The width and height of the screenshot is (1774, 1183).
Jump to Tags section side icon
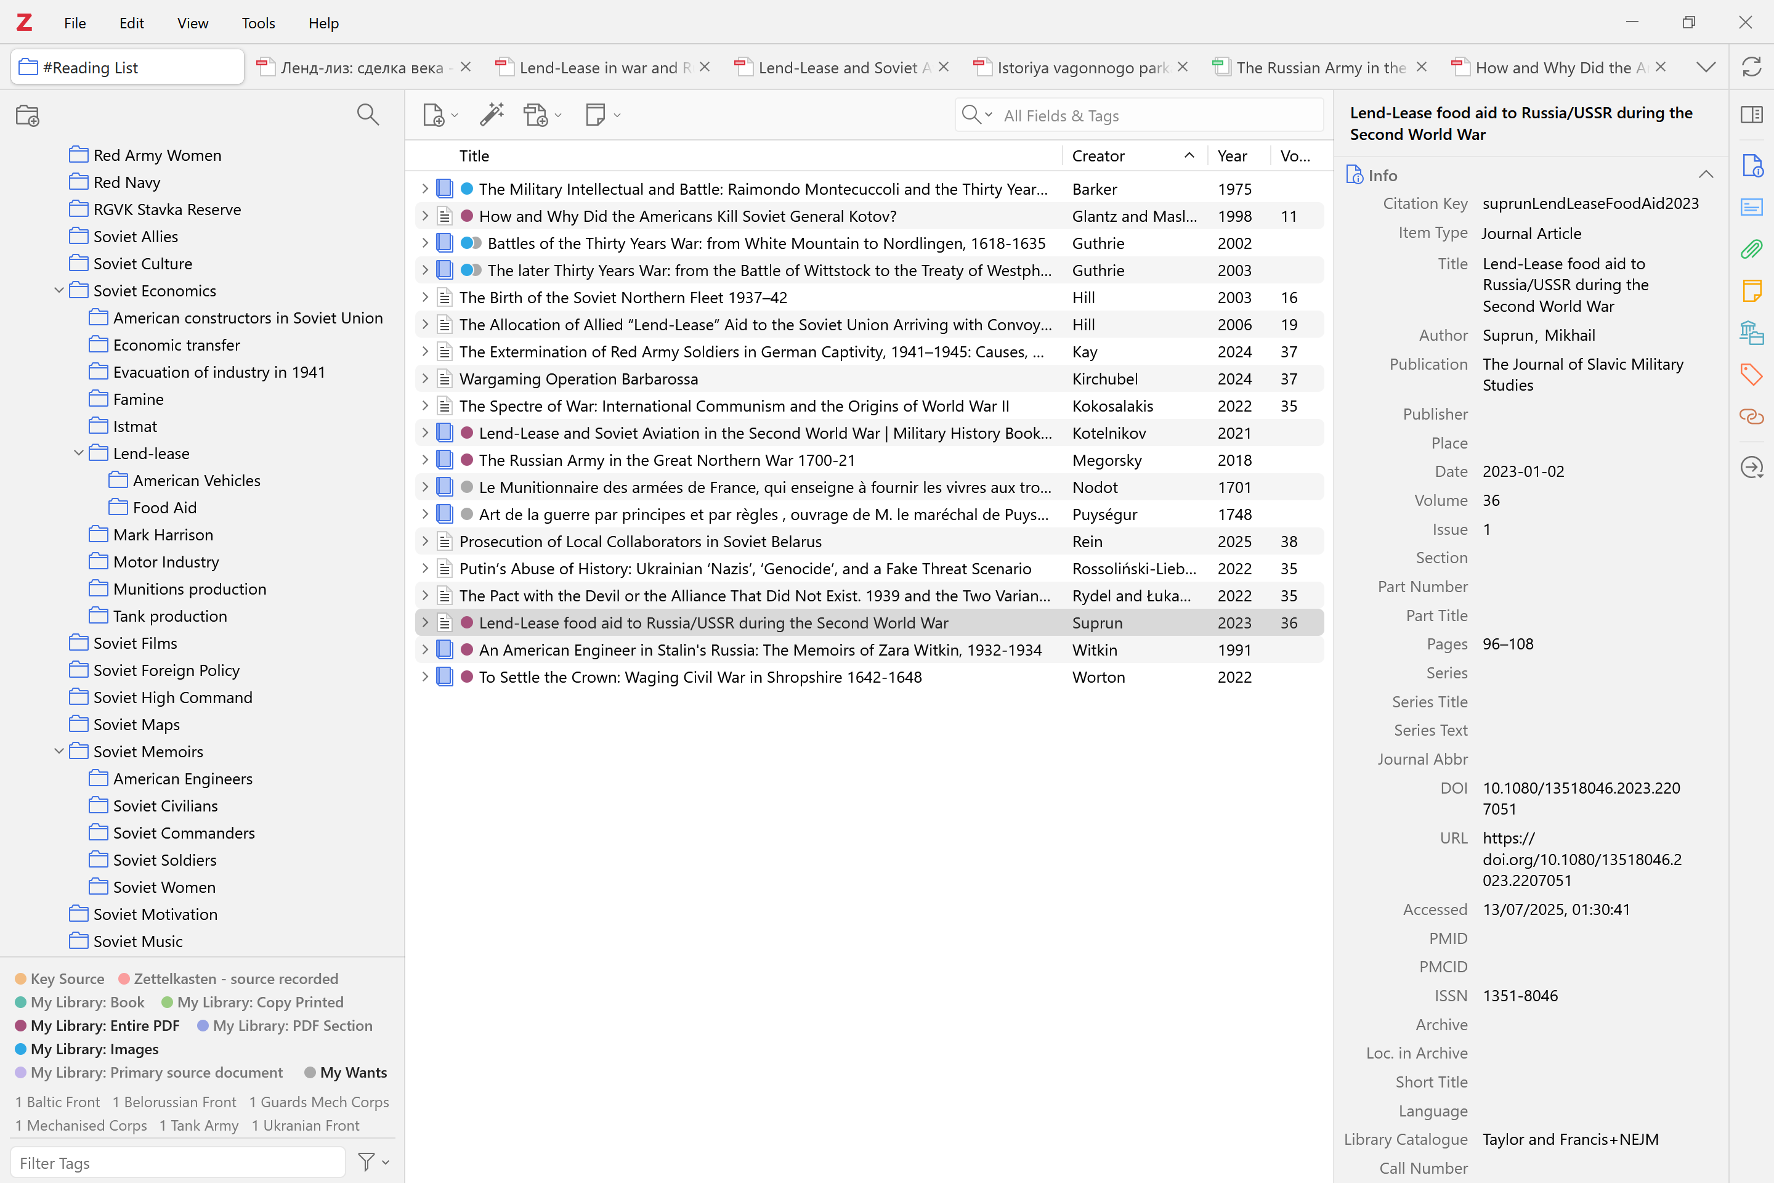click(1751, 374)
